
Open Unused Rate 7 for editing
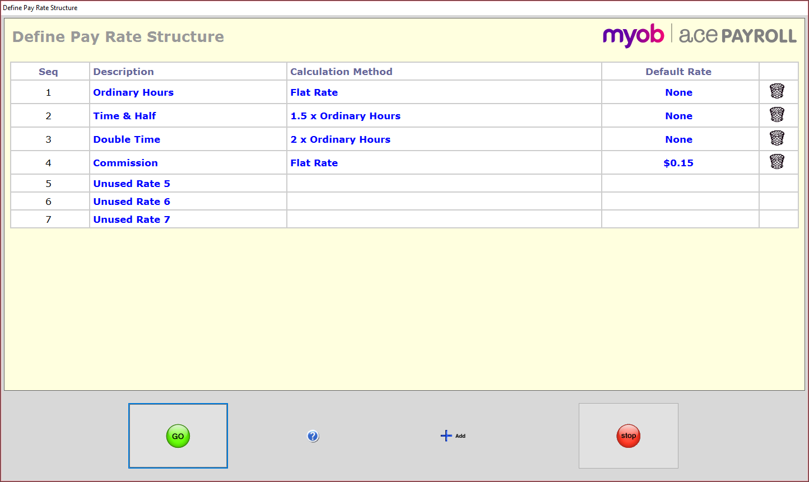tap(131, 219)
